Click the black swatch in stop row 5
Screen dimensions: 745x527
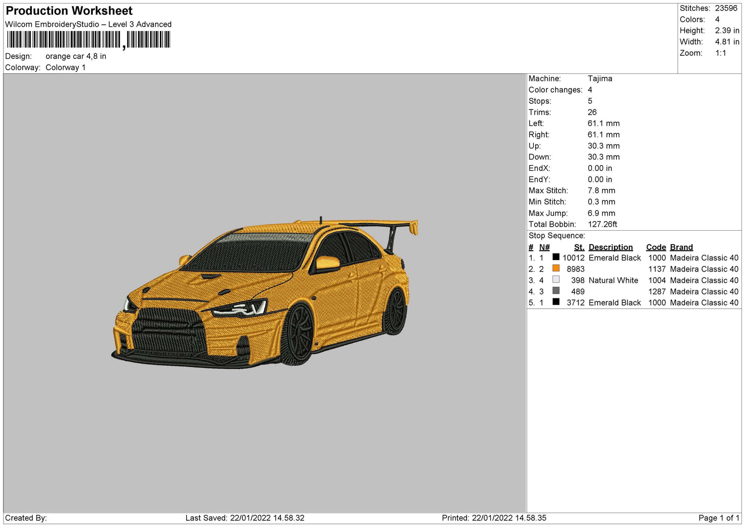pyautogui.click(x=556, y=302)
